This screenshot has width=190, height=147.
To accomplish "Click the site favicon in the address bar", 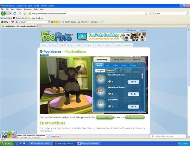I will pos(30,13).
